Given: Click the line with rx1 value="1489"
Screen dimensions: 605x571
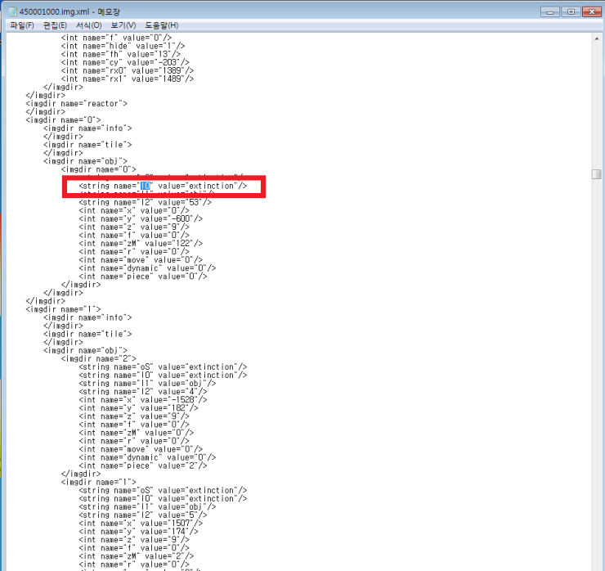Looking at the screenshot, I should point(128,79).
